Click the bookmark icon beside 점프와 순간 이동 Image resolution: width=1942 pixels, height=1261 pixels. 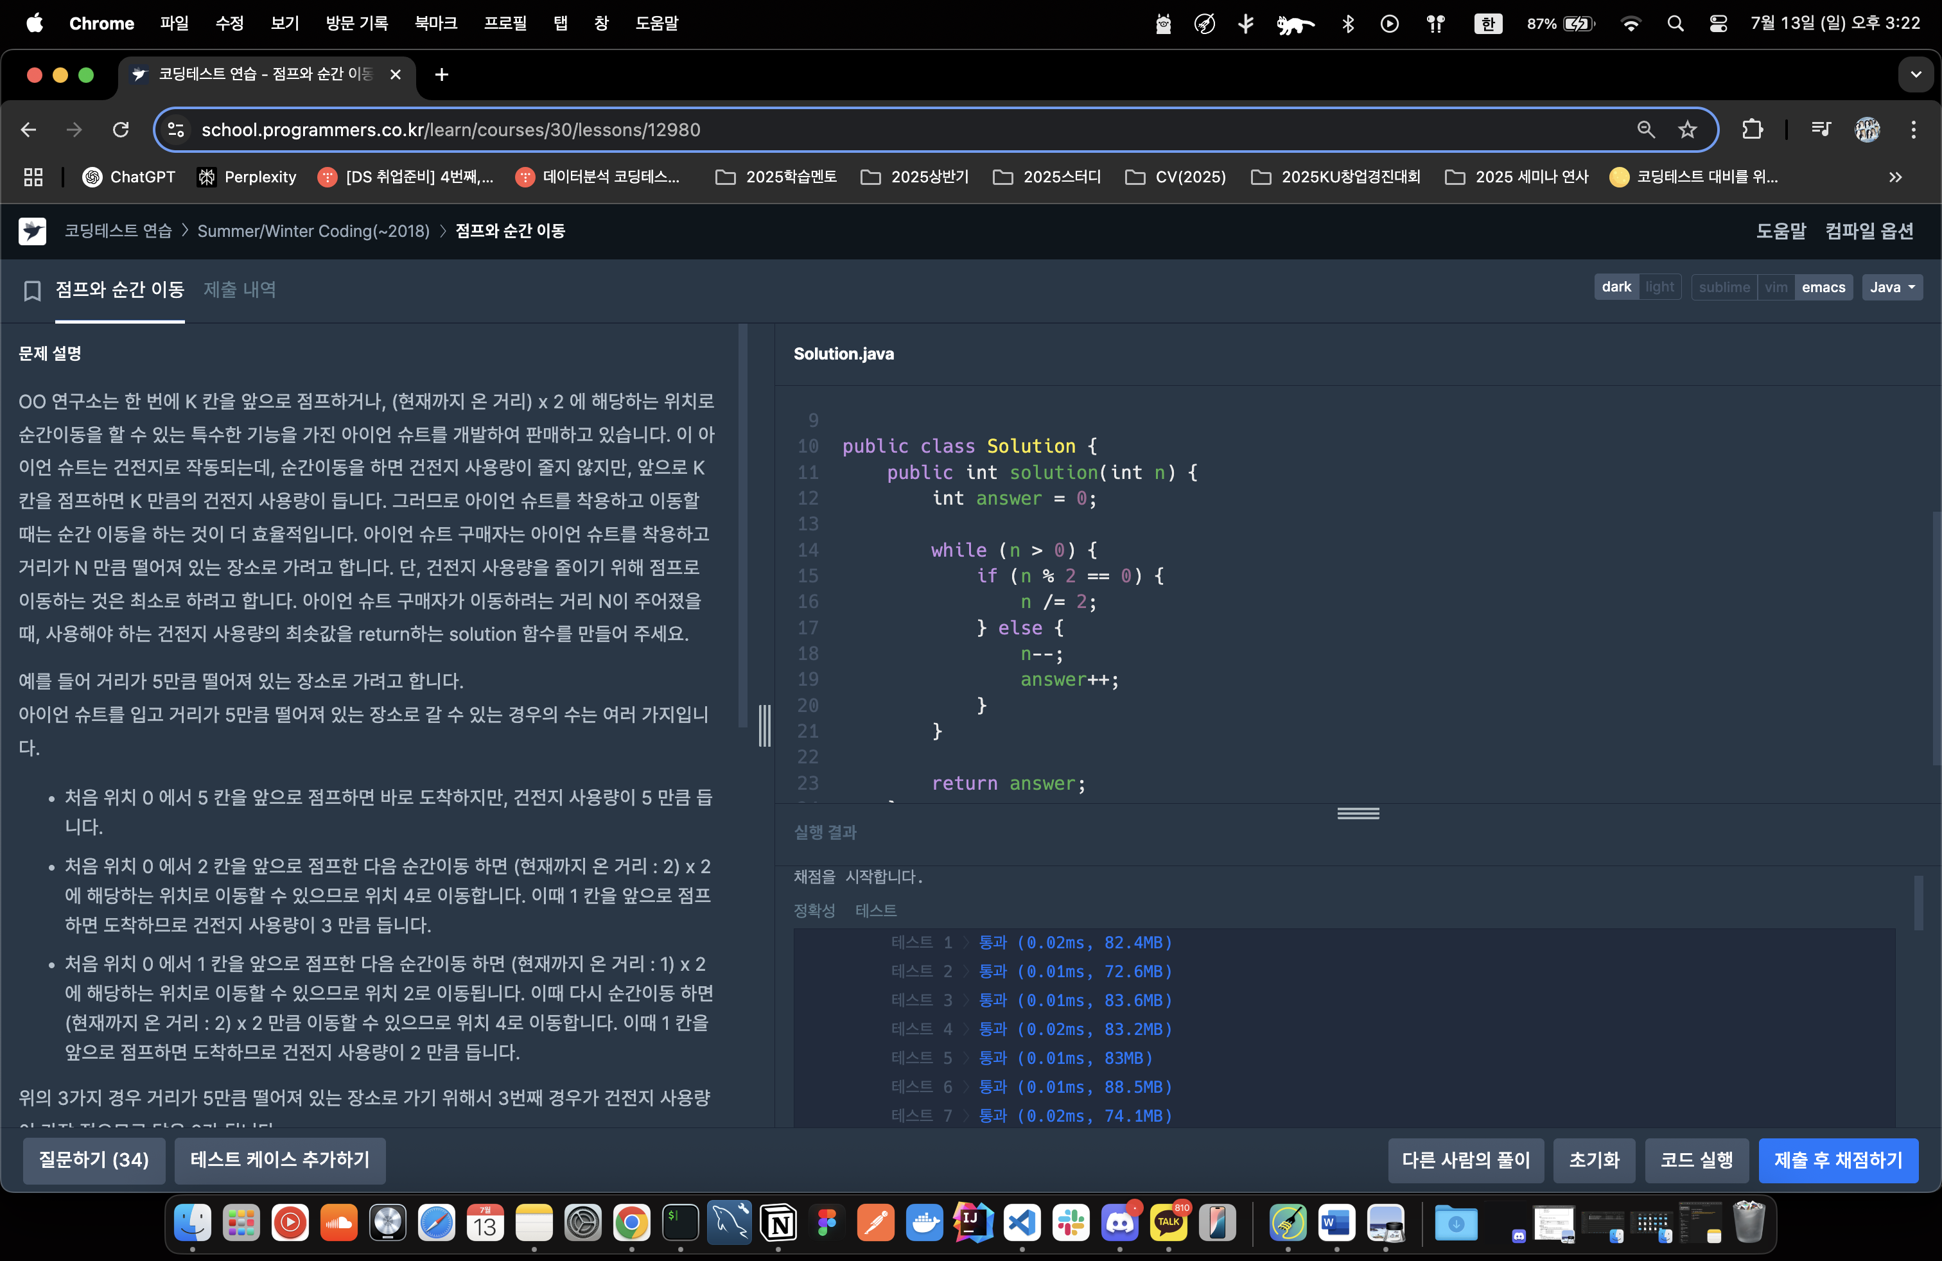tap(32, 290)
